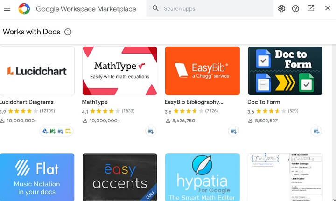Open the settings gear icon
The image size is (336, 201).
(x=281, y=9)
